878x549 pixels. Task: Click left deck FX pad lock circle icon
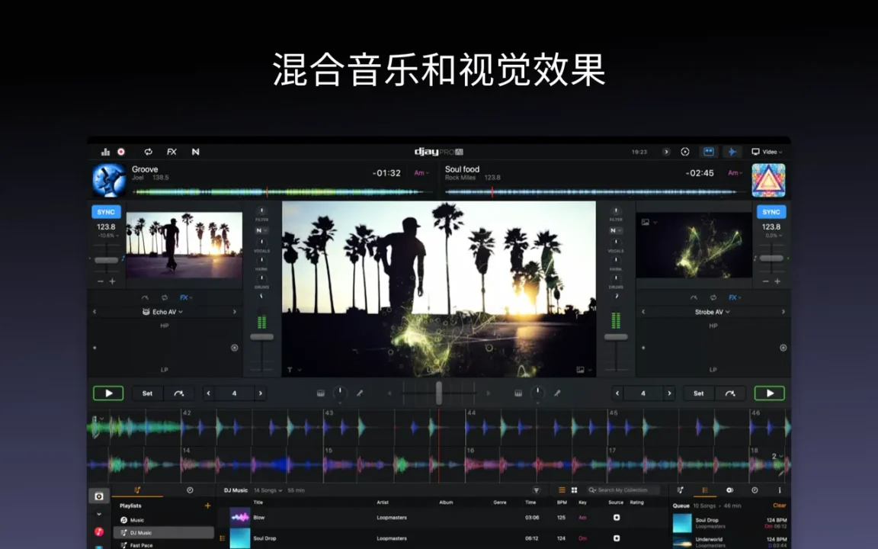[235, 348]
